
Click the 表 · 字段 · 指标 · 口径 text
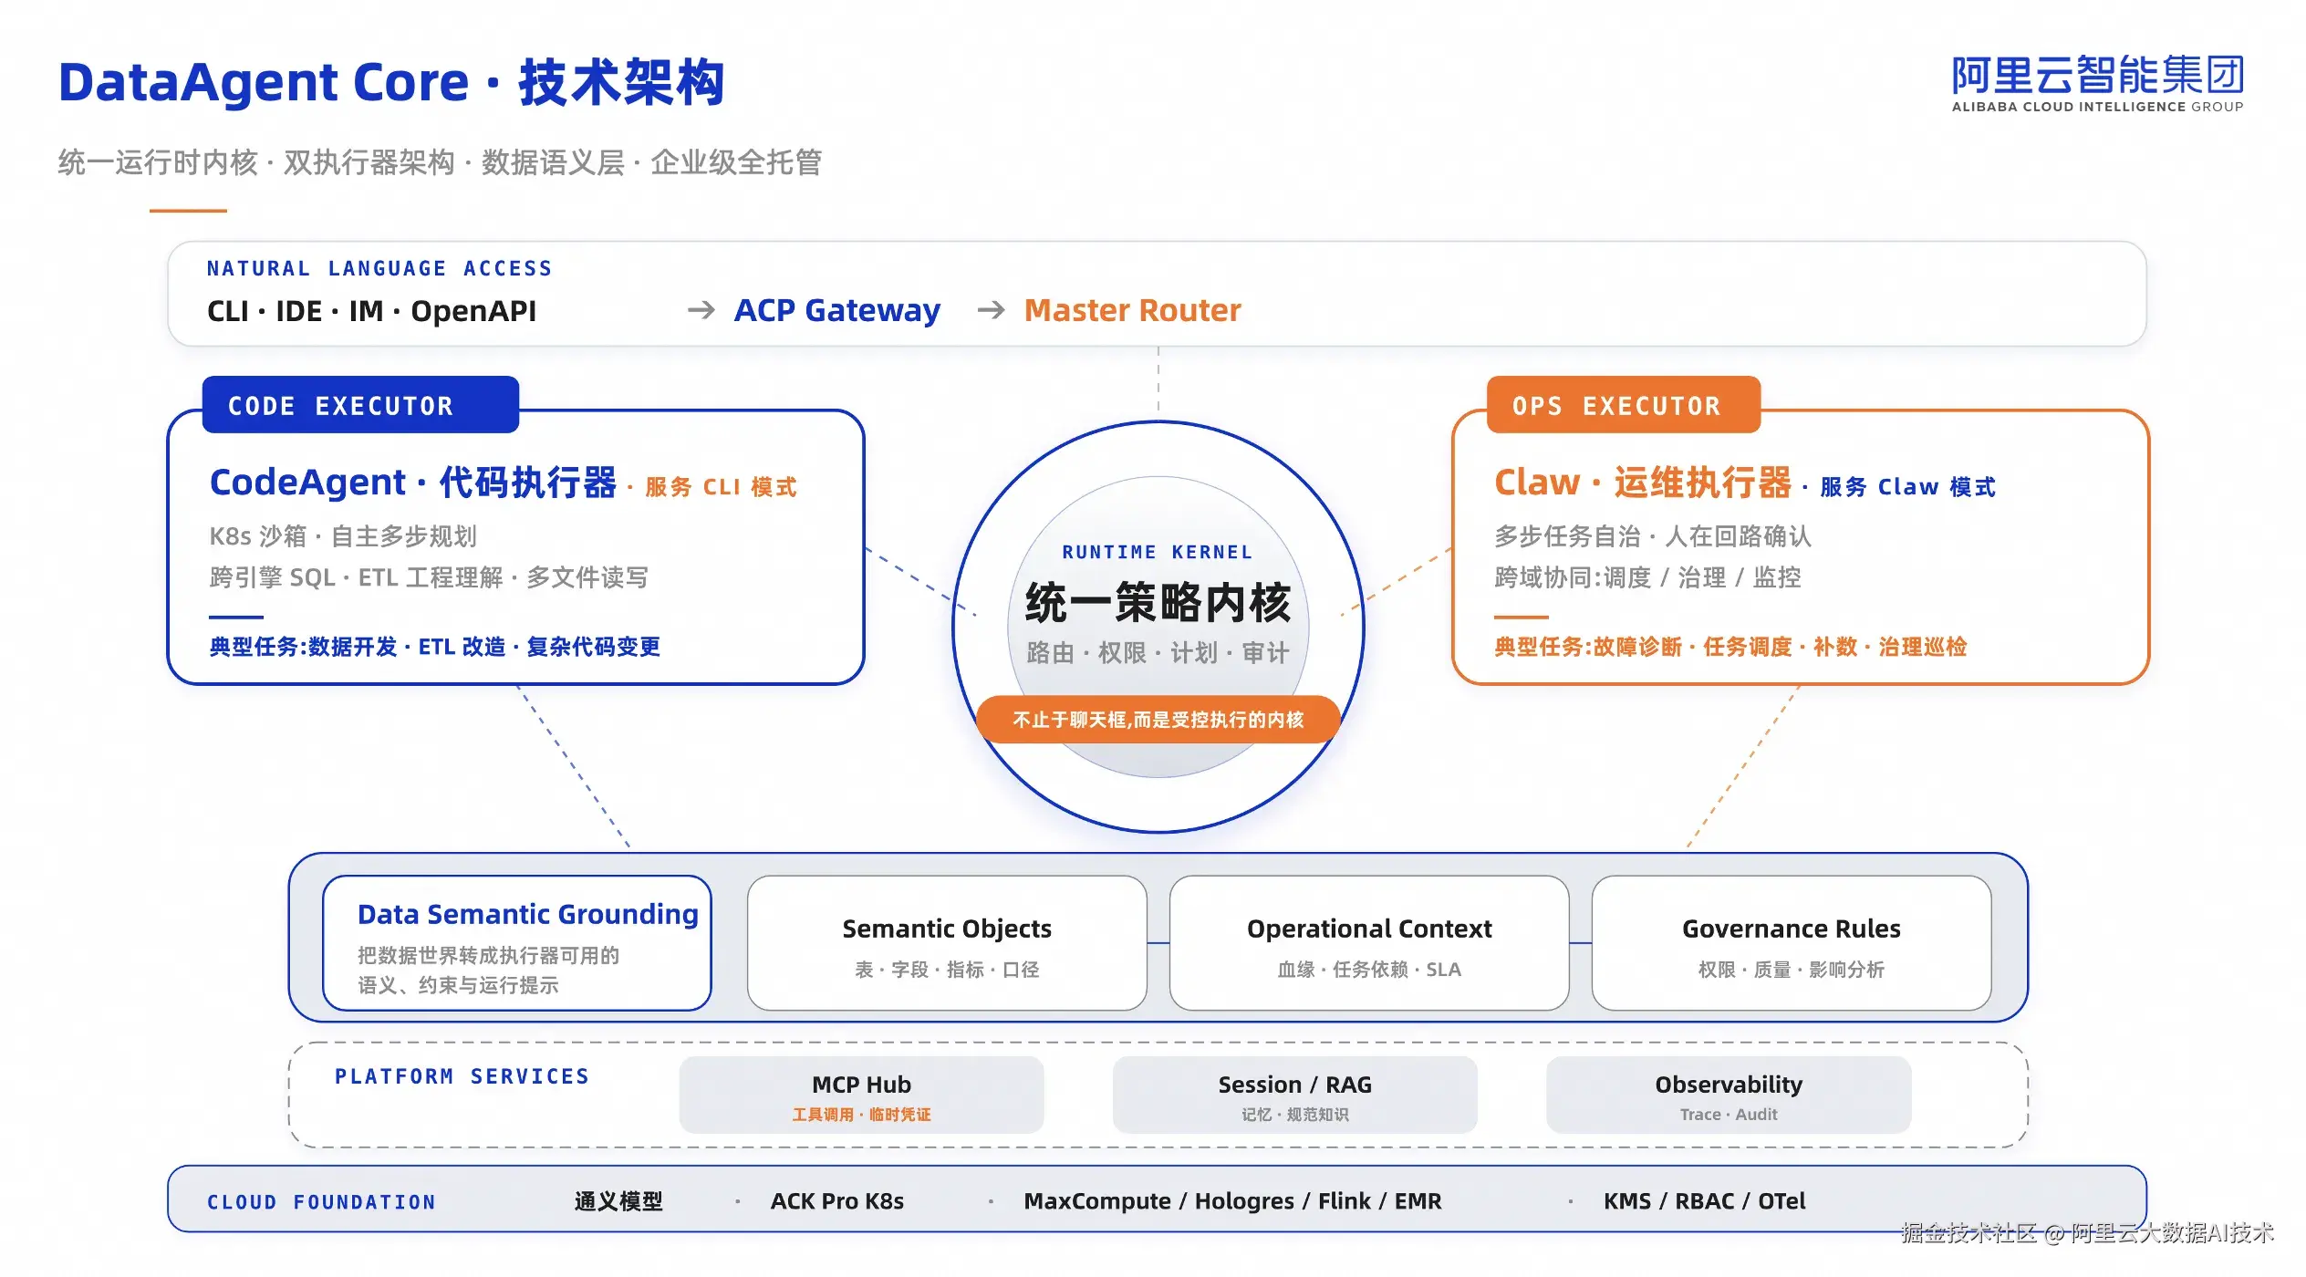(x=947, y=970)
